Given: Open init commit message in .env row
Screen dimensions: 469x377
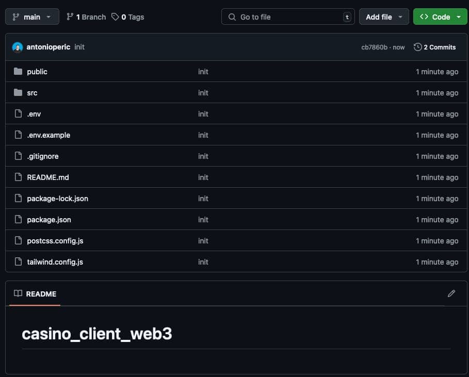Looking at the screenshot, I should coord(203,114).
